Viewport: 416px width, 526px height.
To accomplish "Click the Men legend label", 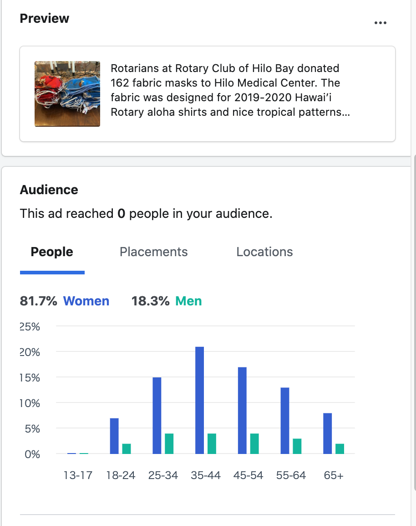I will 188,301.
